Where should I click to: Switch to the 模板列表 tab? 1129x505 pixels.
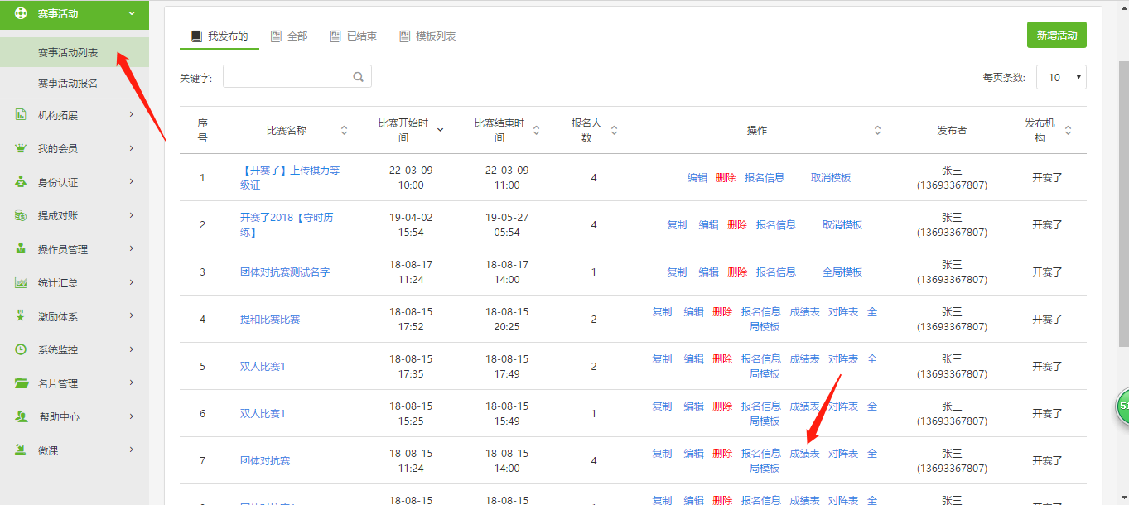(x=427, y=36)
